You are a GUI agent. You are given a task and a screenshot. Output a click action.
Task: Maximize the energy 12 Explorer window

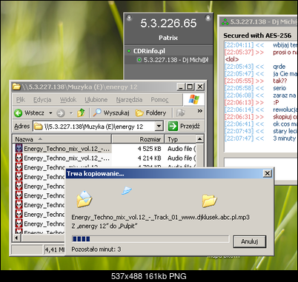[190, 87]
